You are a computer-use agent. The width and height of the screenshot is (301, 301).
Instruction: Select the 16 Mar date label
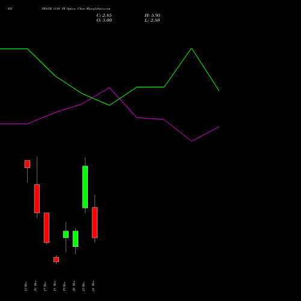36,286
